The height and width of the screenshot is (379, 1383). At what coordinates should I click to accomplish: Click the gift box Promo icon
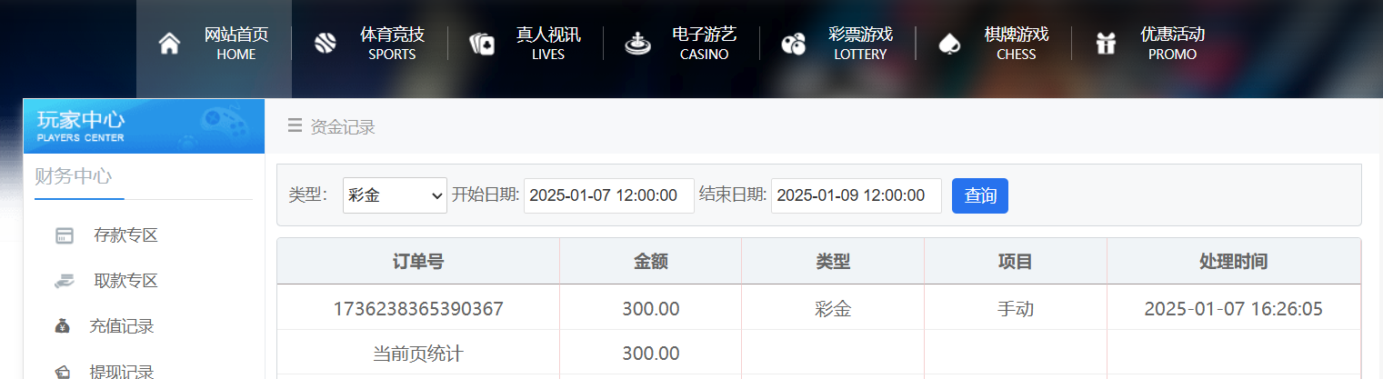coord(1106,44)
